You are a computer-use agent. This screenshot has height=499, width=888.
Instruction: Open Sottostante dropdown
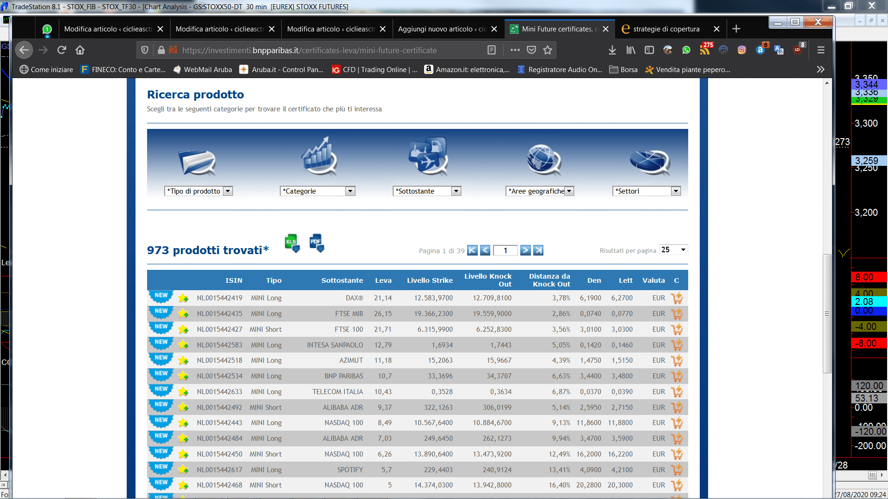click(427, 191)
